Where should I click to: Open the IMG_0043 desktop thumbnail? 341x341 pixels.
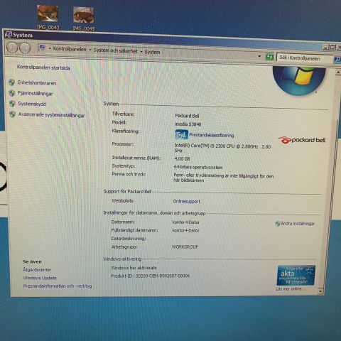click(48, 17)
